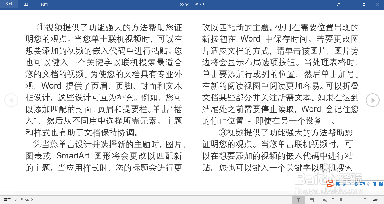This screenshot has width=384, height=204.
Task: Click the word SmartArt in text
Action: 73,156
